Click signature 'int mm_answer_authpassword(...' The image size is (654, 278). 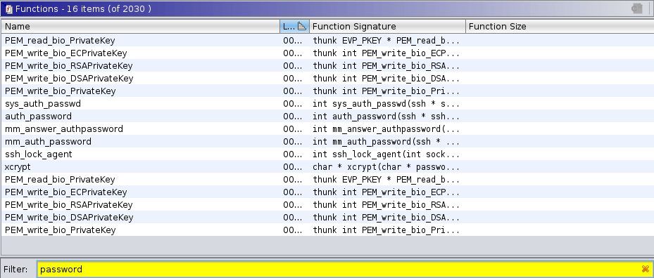point(386,129)
